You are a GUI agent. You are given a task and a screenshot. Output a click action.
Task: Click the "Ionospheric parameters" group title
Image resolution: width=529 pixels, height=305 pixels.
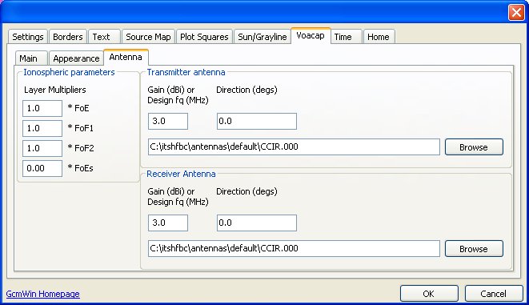[69, 72]
